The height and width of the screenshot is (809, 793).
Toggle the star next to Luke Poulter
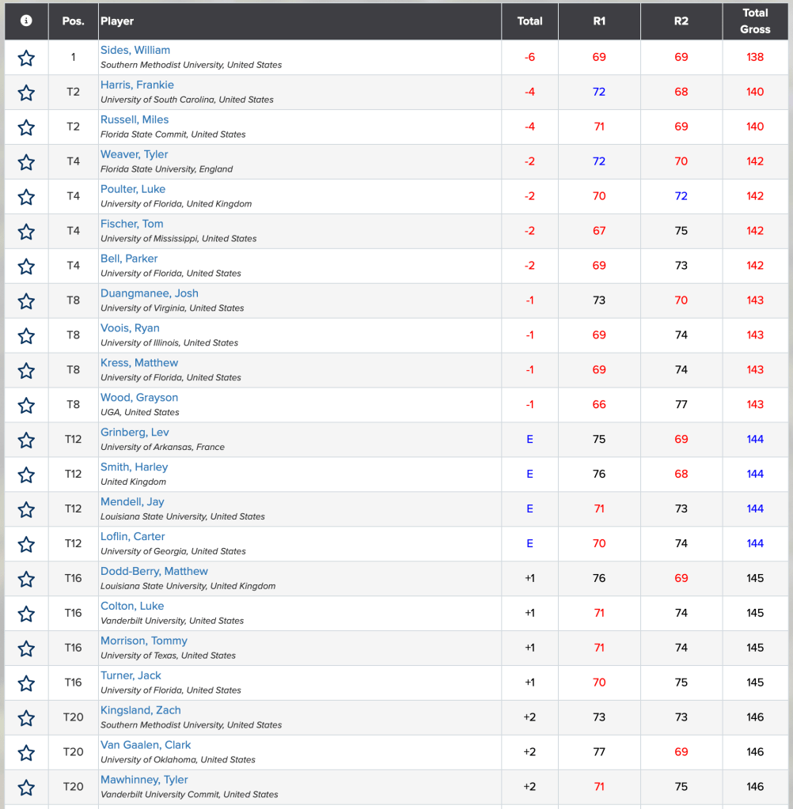point(26,197)
